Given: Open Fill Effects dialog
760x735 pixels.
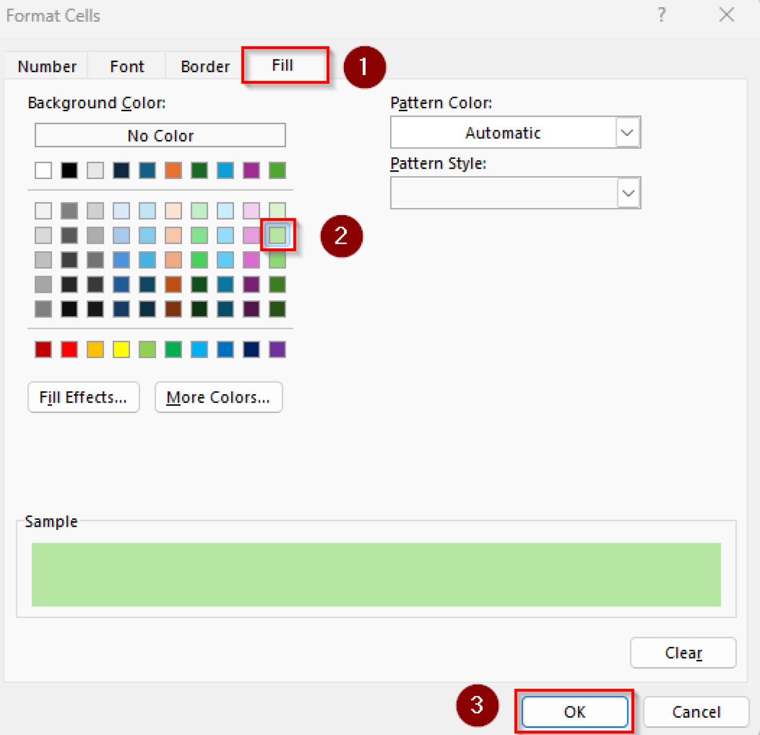Looking at the screenshot, I should tap(83, 397).
